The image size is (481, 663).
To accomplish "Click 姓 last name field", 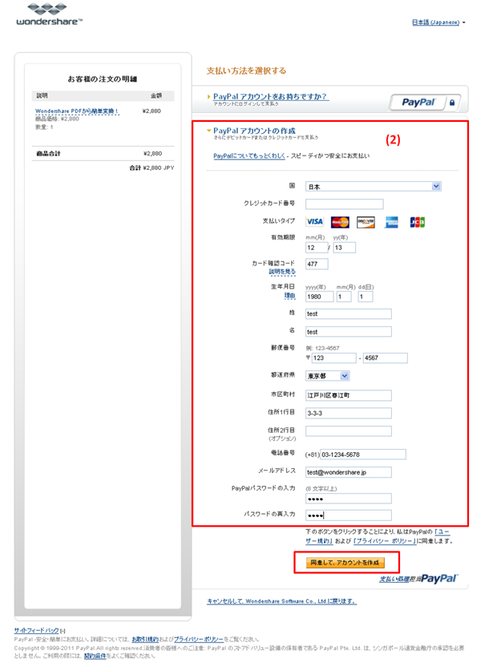I will (348, 313).
